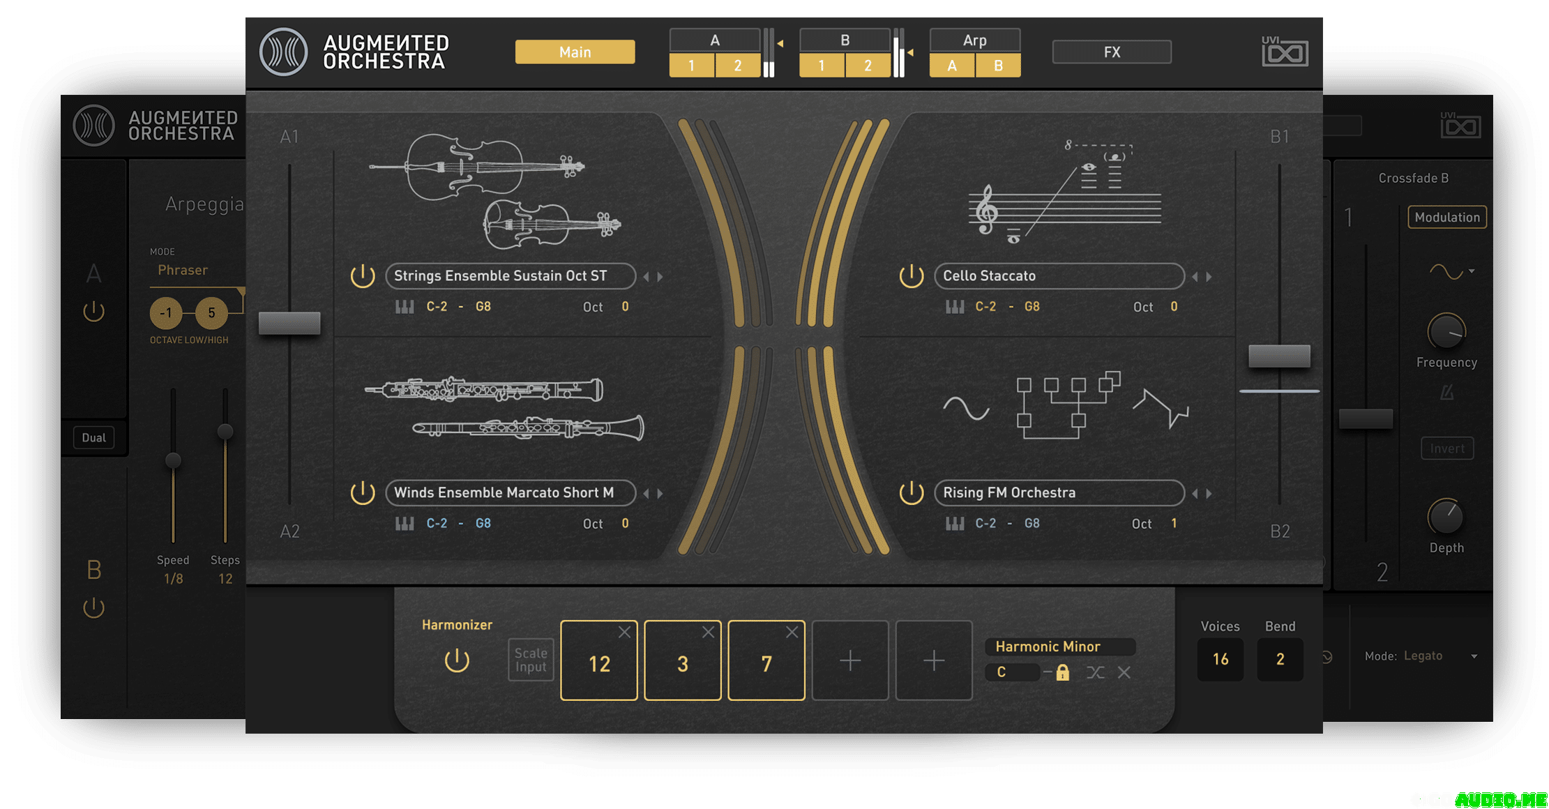Select next preset for Strings Ensemble layer

[660, 277]
